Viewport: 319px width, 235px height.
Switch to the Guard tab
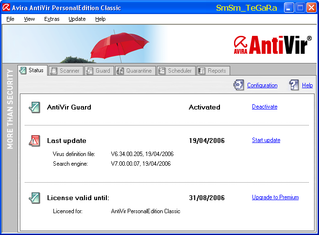(99, 71)
